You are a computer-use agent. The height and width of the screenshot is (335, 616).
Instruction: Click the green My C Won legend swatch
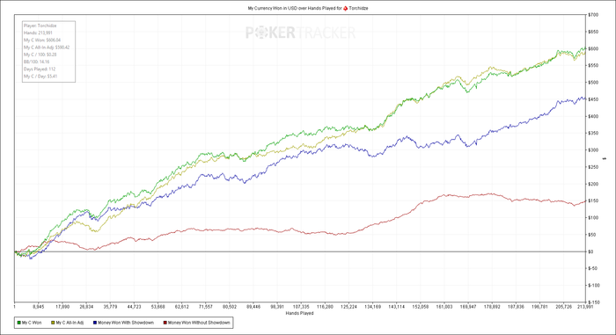click(18, 323)
